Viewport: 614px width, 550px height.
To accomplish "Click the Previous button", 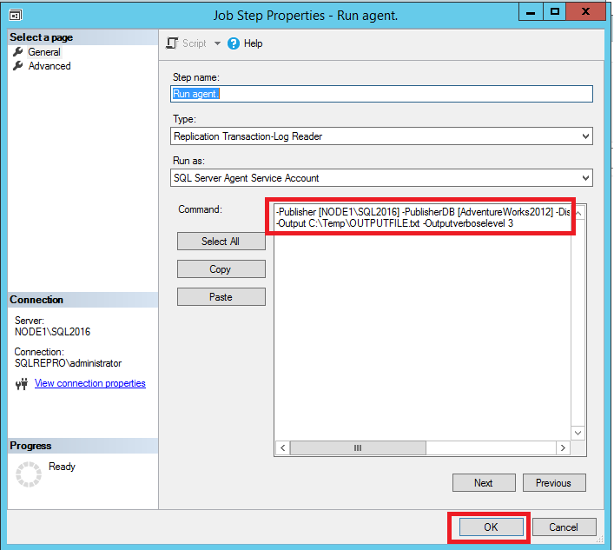I will click(x=554, y=482).
